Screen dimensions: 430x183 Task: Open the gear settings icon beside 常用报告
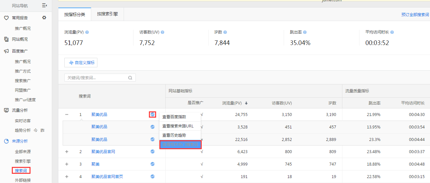click(44, 18)
